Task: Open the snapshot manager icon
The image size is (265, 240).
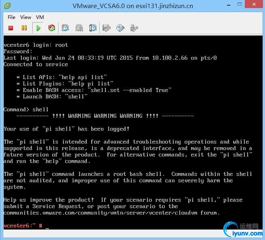Action: [x=93, y=28]
